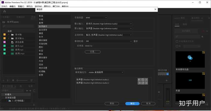Click the 帮助 button
This screenshot has width=211, height=111.
point(112,103)
